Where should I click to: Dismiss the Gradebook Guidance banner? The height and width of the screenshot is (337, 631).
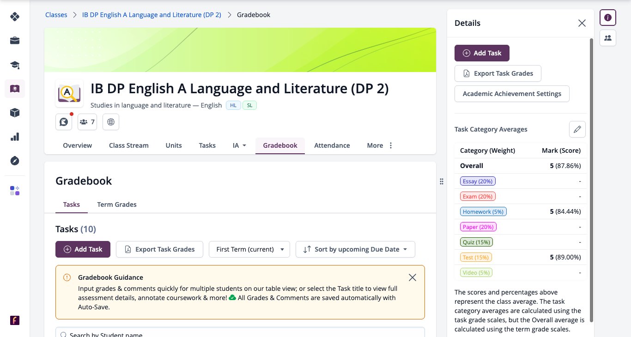(413, 277)
